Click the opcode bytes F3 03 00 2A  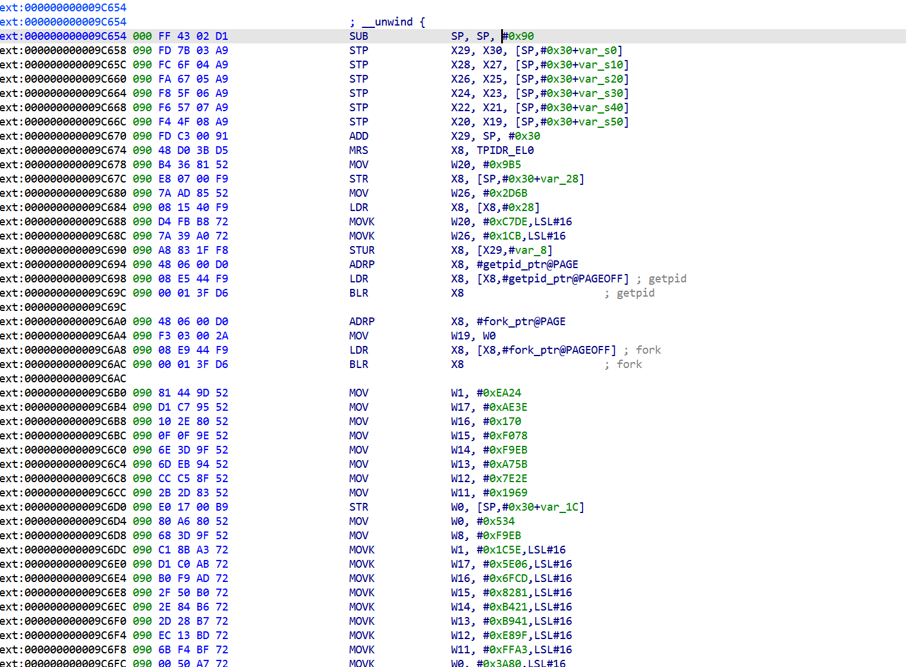pos(193,336)
